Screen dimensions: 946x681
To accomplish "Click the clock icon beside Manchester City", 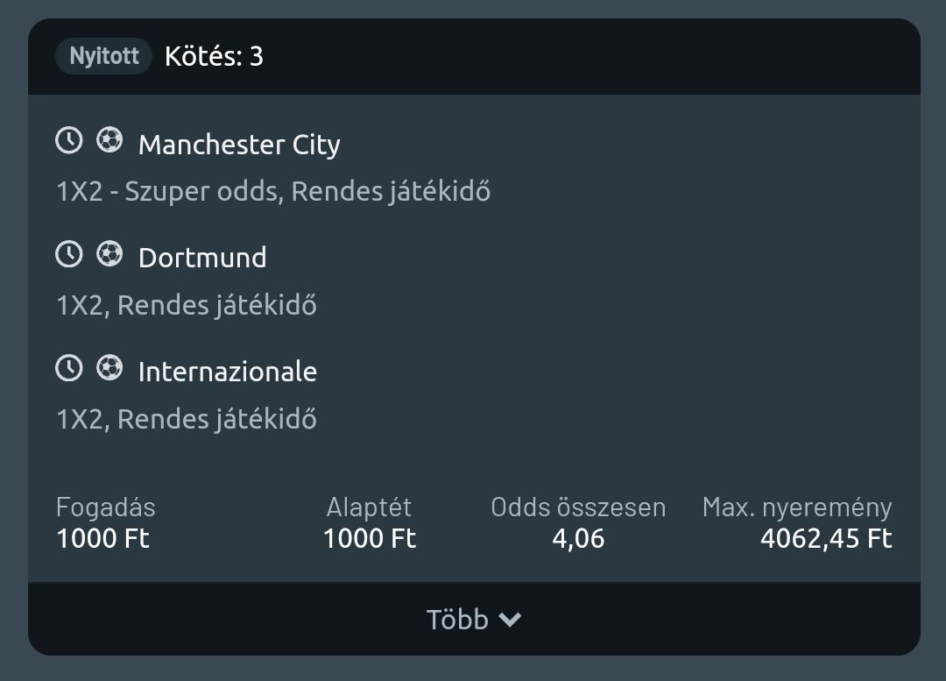I will tap(69, 140).
